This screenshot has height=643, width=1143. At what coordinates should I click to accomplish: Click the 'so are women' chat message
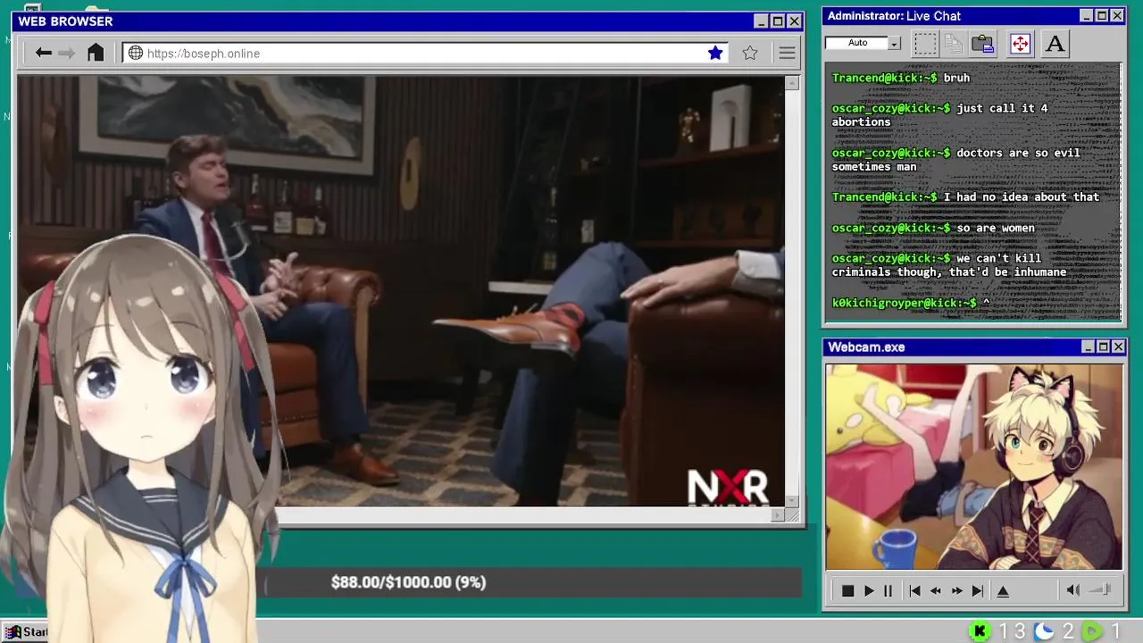(996, 228)
